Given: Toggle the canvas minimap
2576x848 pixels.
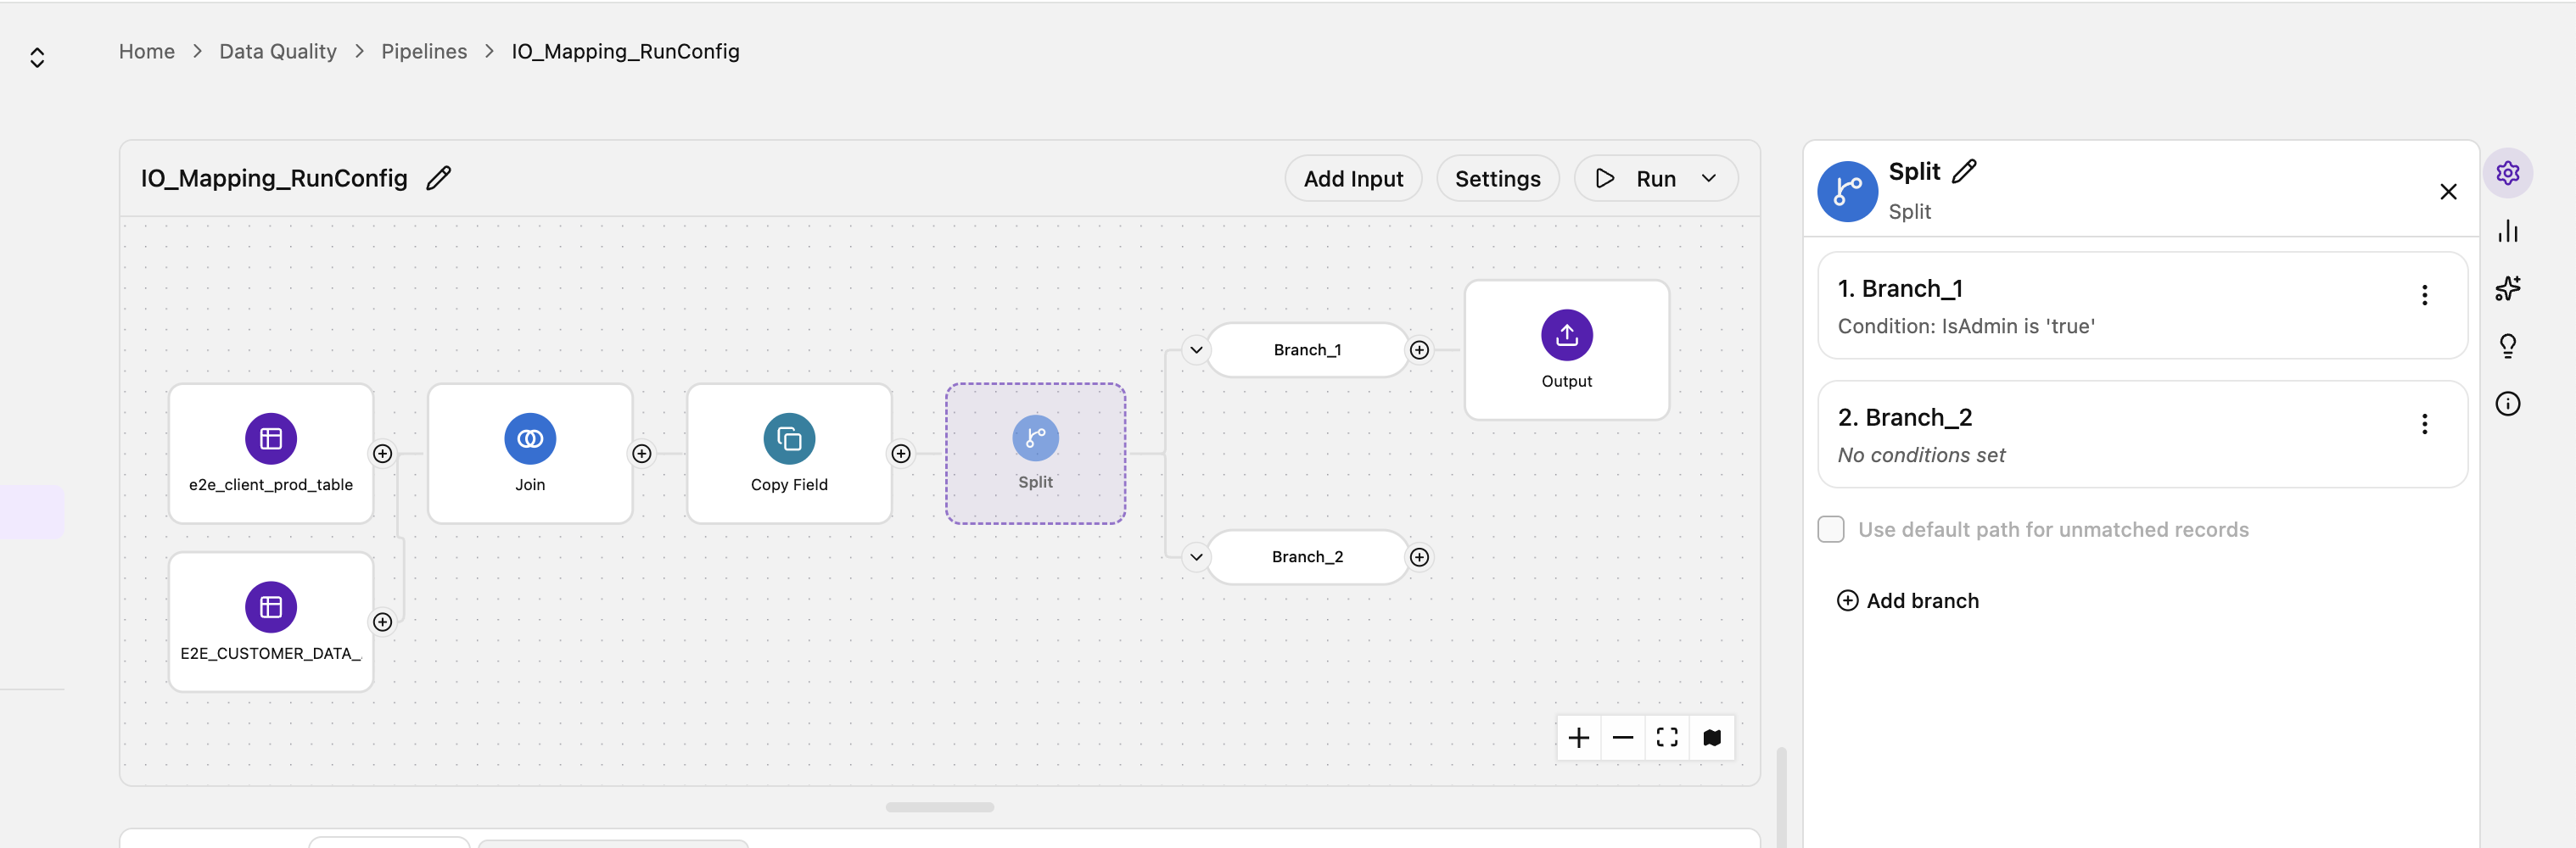Looking at the screenshot, I should click(1711, 738).
